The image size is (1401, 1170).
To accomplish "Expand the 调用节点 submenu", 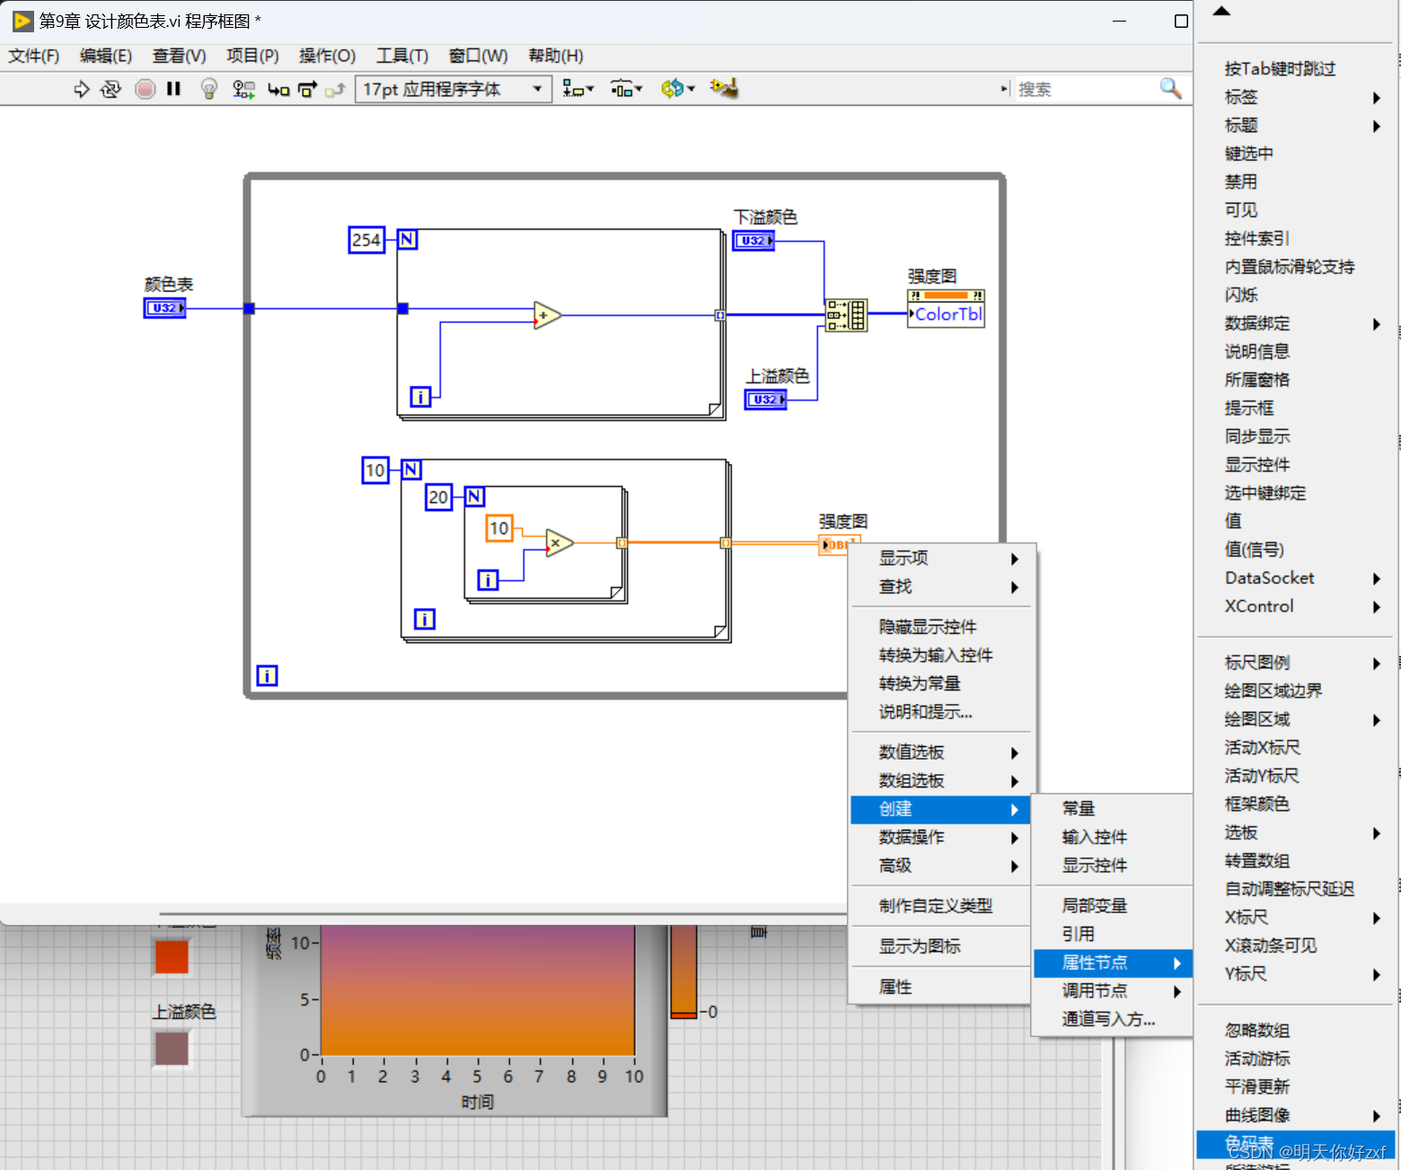I will pyautogui.click(x=1113, y=990).
